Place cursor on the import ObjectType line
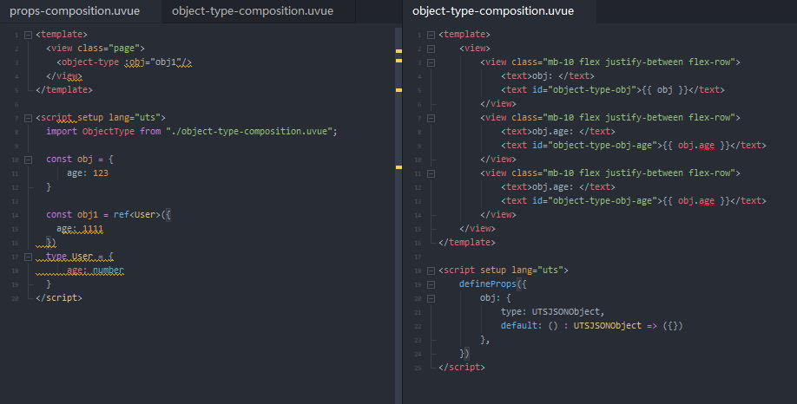The width and height of the screenshot is (797, 404). pos(192,132)
